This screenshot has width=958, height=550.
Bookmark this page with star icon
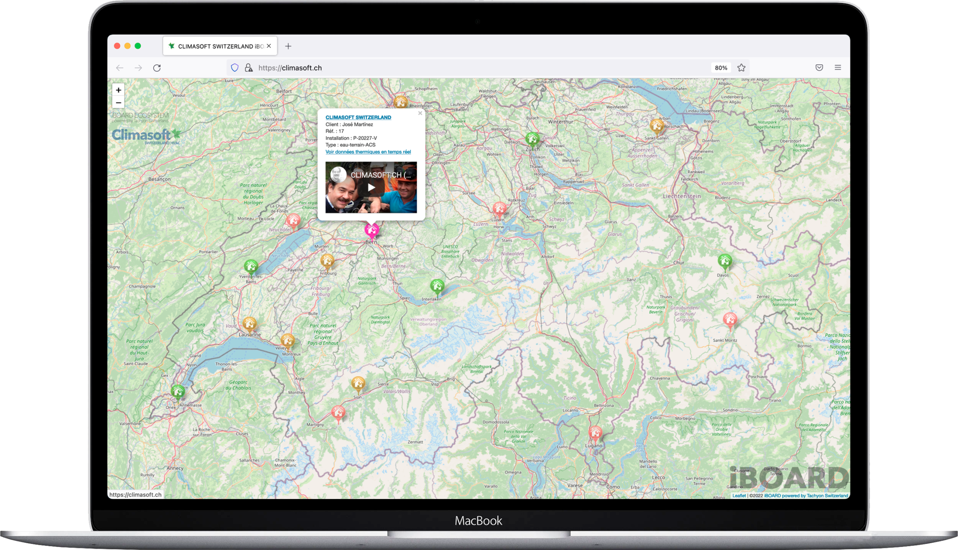tap(741, 68)
